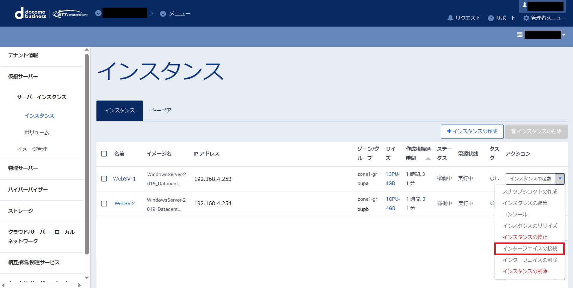Click IP address 192.168.4.254
Screen dimensions: 573x288
pos(213,203)
